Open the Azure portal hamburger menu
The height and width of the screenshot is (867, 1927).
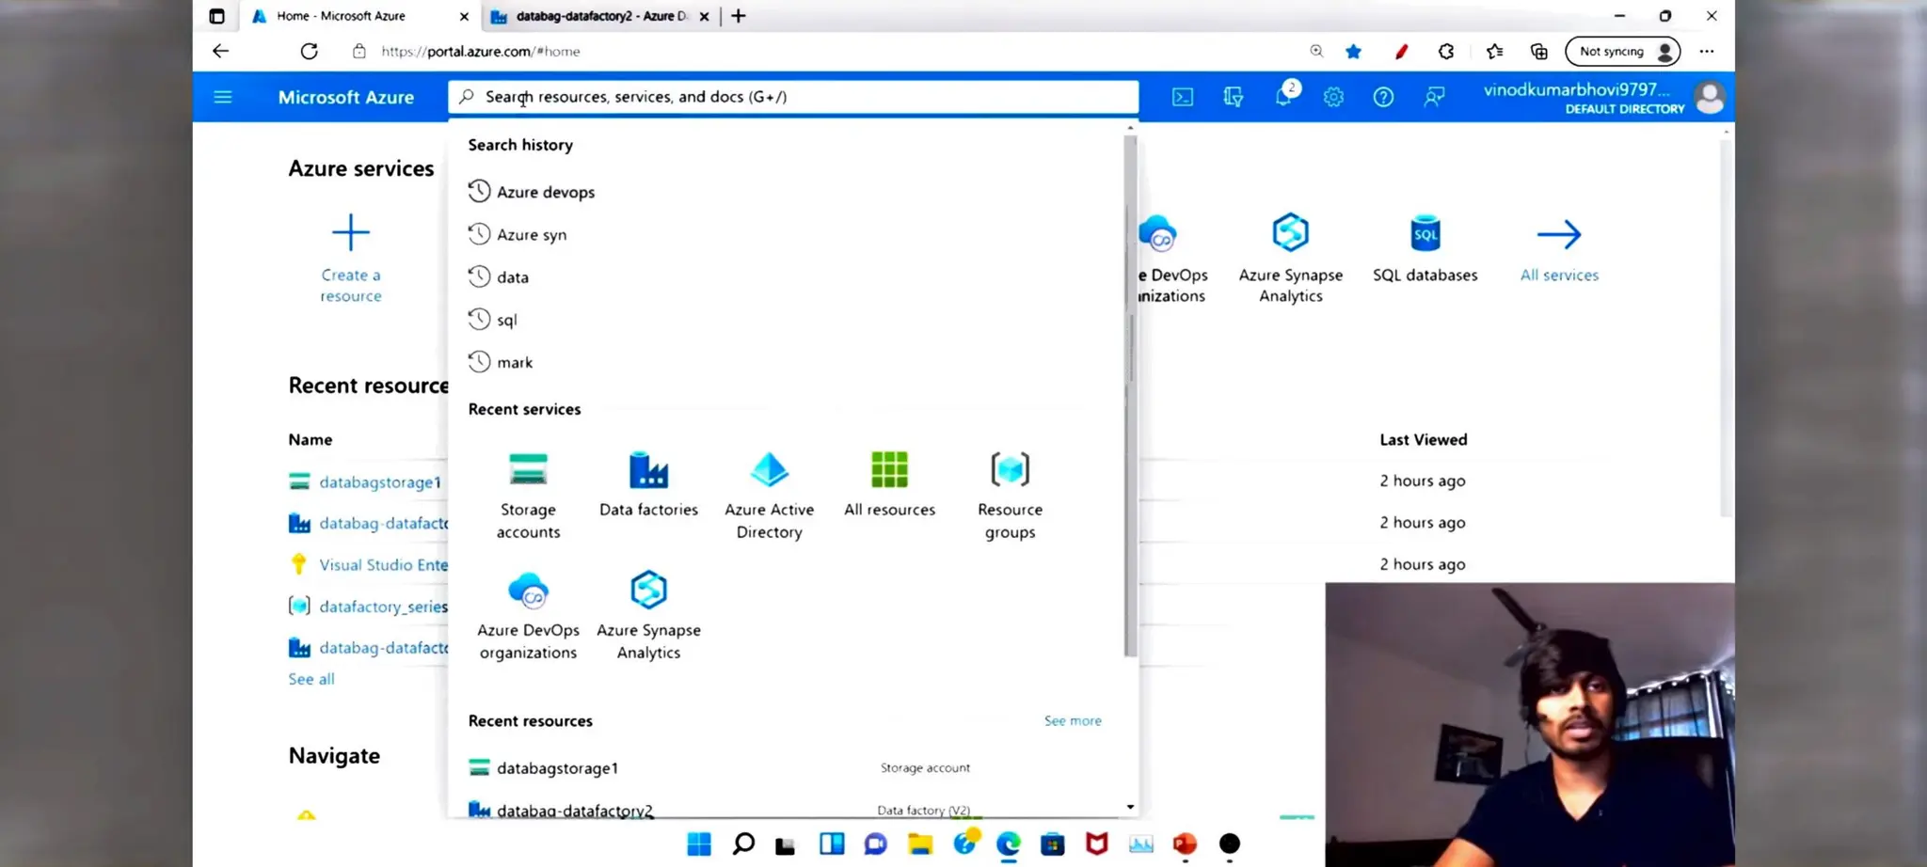[x=223, y=97]
